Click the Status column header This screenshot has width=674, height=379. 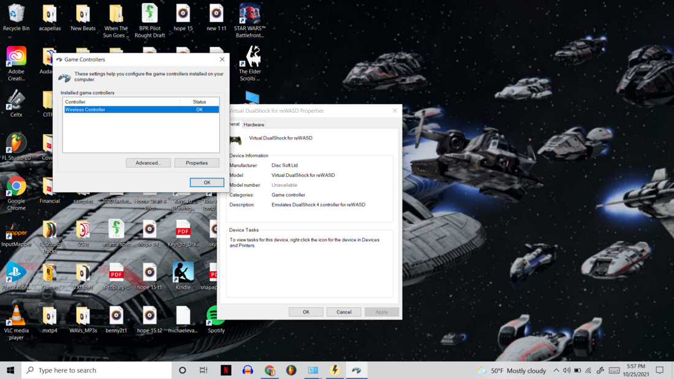(200, 102)
